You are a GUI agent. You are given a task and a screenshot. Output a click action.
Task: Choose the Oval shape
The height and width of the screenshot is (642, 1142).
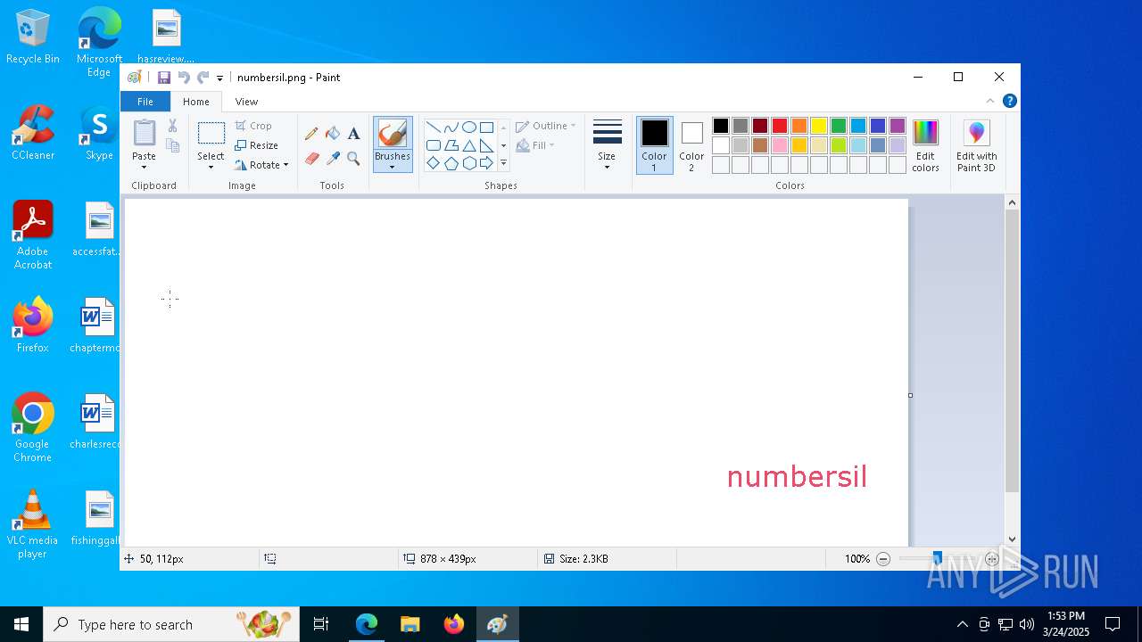(x=468, y=127)
